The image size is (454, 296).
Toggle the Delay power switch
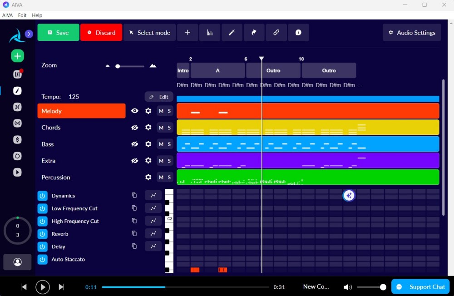click(x=42, y=247)
